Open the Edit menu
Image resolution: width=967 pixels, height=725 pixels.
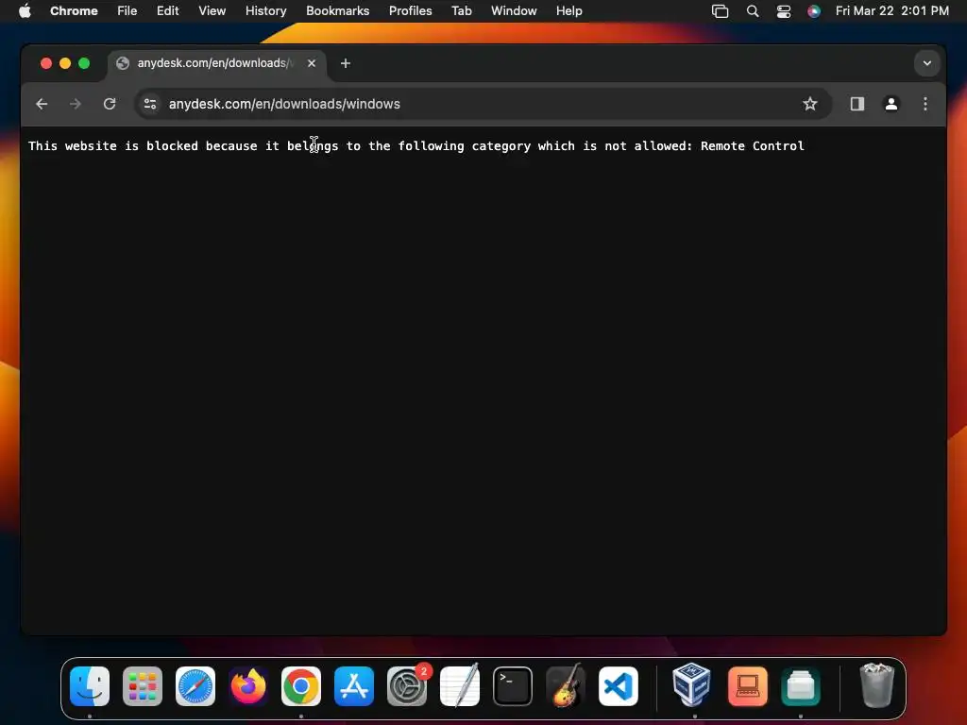pos(167,11)
